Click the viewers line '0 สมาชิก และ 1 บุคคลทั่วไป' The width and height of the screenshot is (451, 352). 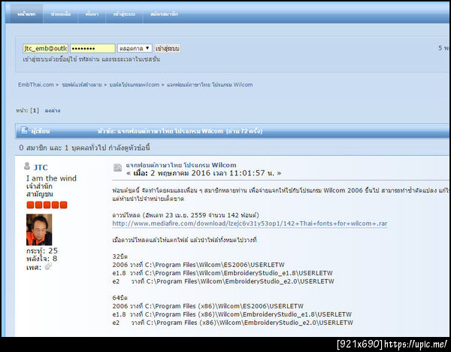click(x=84, y=147)
